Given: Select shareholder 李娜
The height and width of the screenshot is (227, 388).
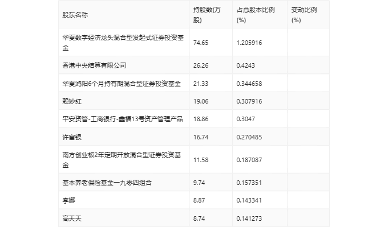Looking at the screenshot, I should pyautogui.click(x=68, y=200).
